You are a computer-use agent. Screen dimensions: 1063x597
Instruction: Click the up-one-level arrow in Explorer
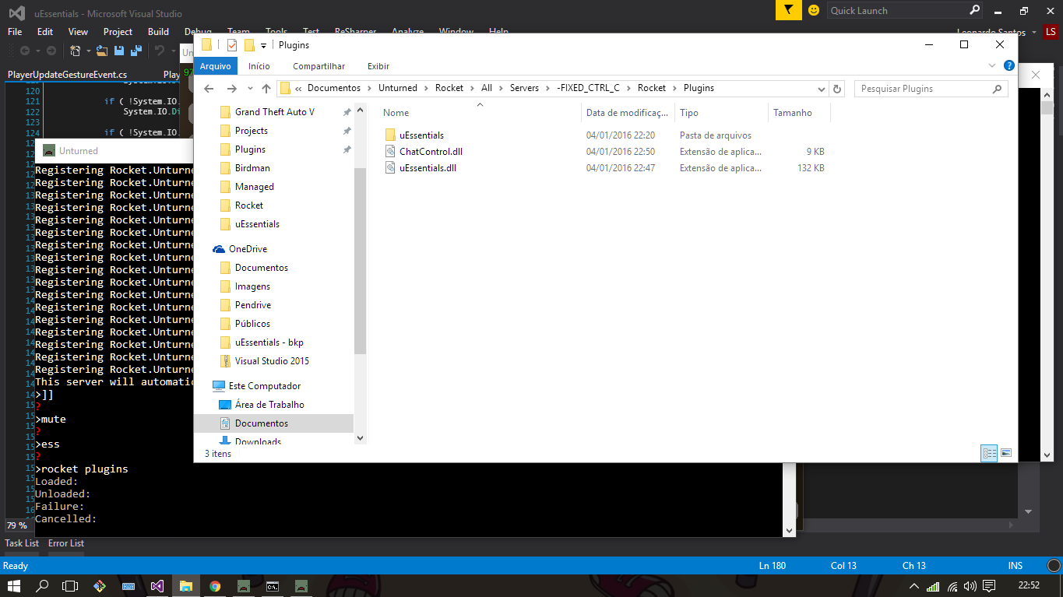(x=266, y=89)
